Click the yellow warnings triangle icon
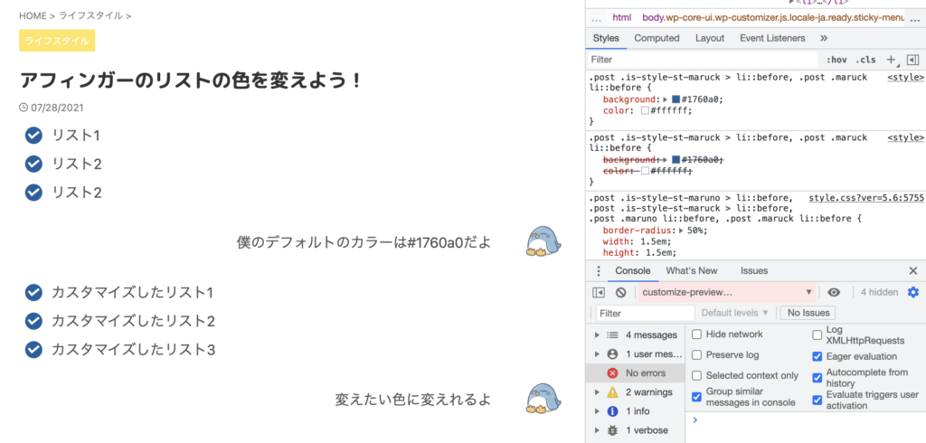 612,391
